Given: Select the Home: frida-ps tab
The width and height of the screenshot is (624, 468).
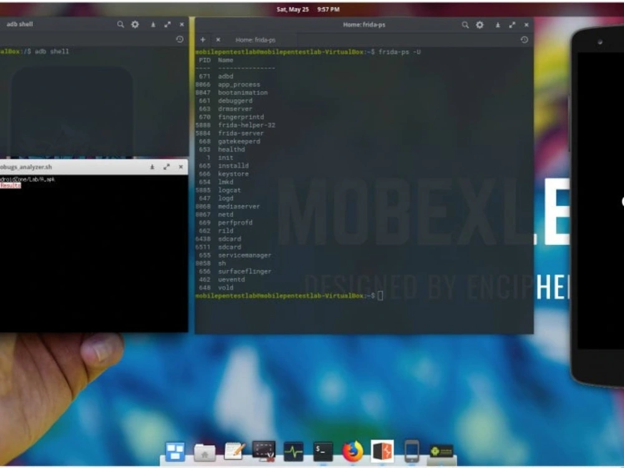Looking at the screenshot, I should tap(255, 40).
